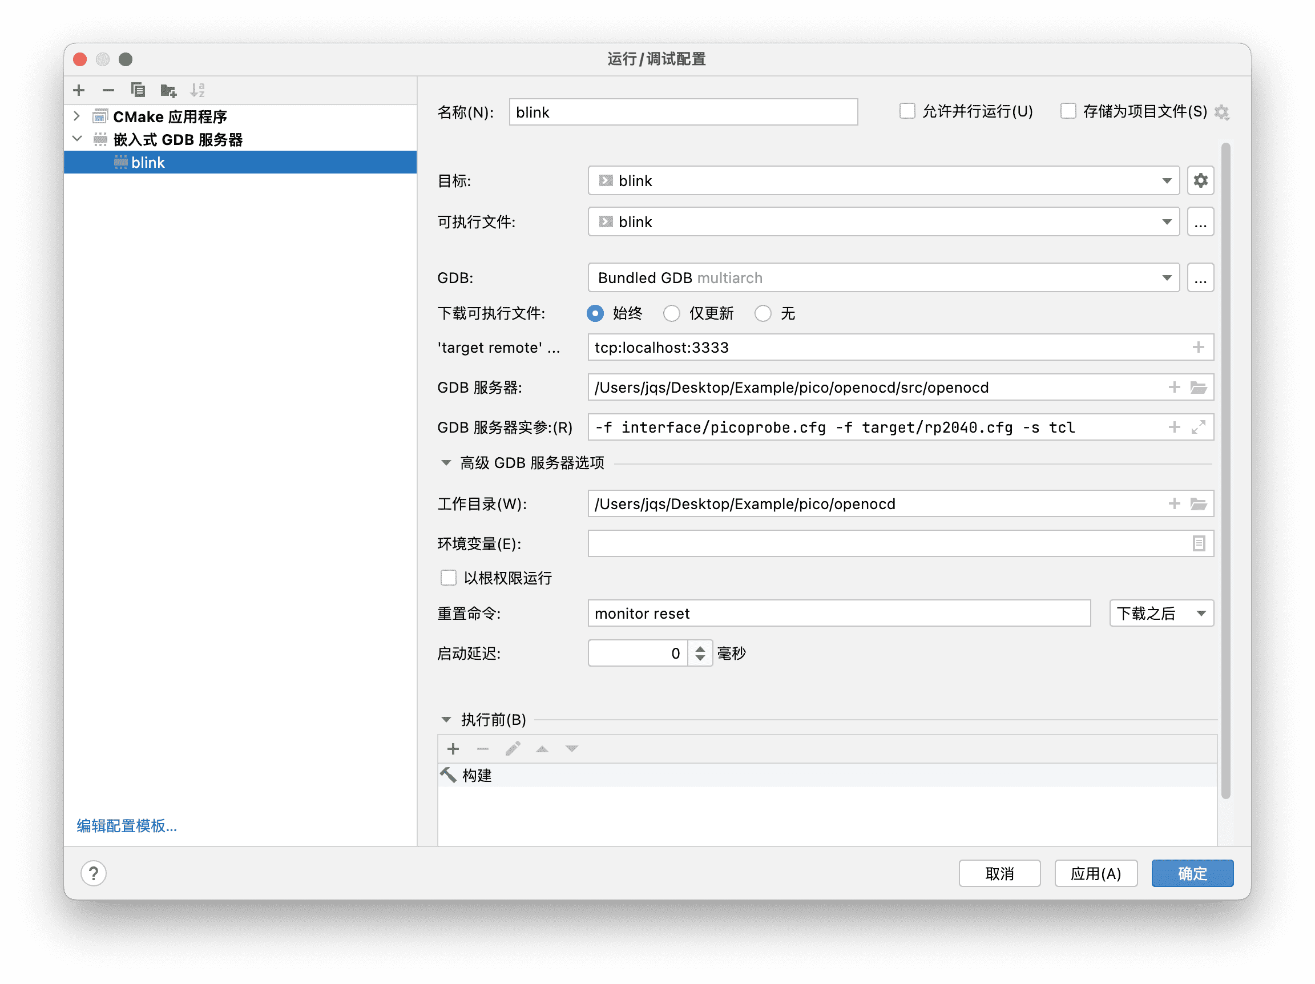Viewport: 1315px width, 984px height.
Task: Select the CMake 应用程序 category label
Action: point(170,116)
